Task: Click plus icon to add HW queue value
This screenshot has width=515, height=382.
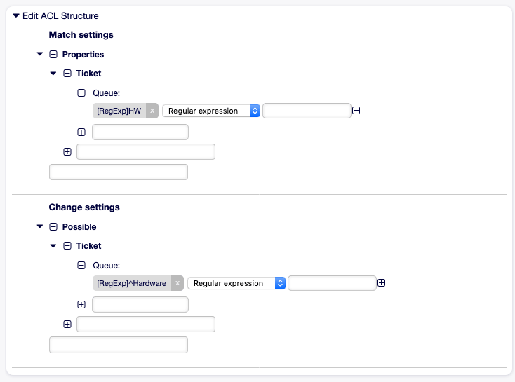Action: point(356,111)
